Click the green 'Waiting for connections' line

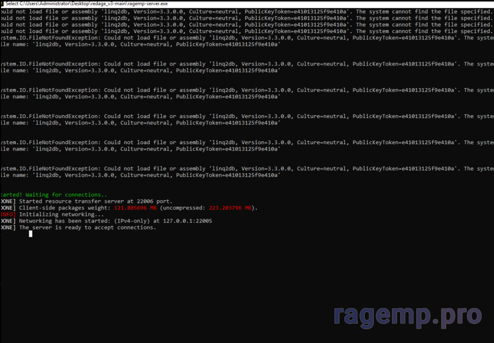(x=54, y=195)
